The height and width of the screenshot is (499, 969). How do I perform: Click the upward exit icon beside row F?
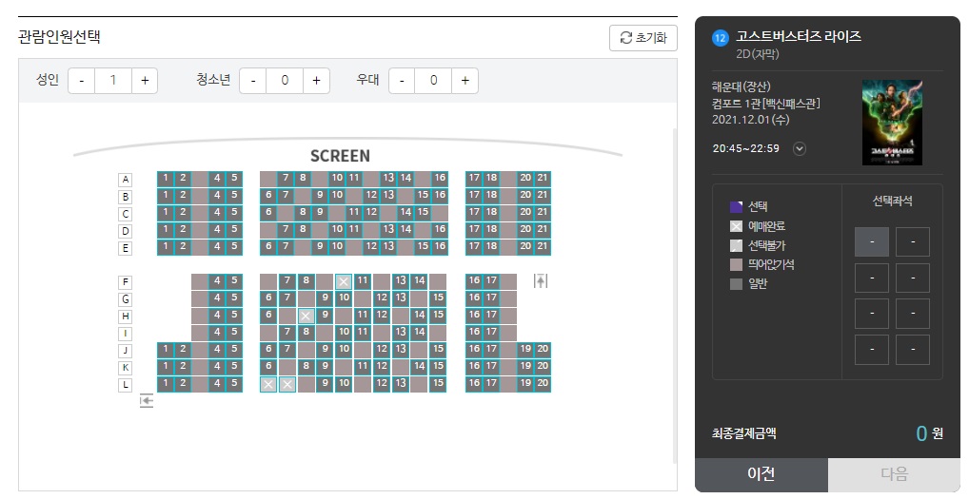541,281
